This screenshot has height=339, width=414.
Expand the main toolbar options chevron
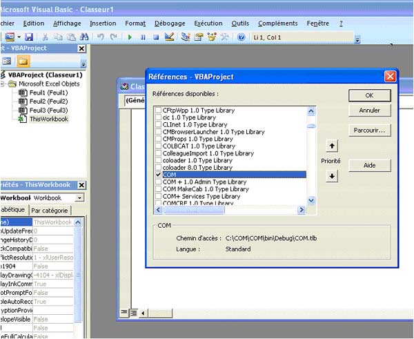(357, 40)
